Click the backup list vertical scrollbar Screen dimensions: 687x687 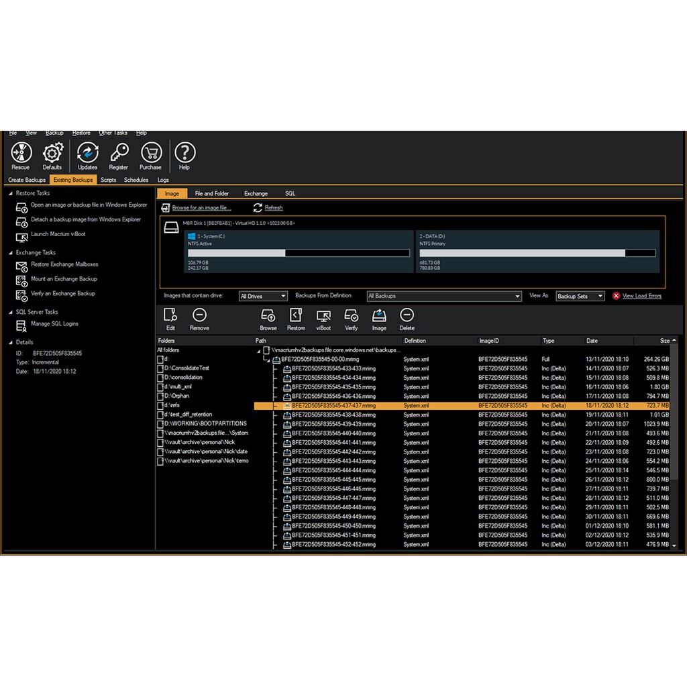click(674, 443)
